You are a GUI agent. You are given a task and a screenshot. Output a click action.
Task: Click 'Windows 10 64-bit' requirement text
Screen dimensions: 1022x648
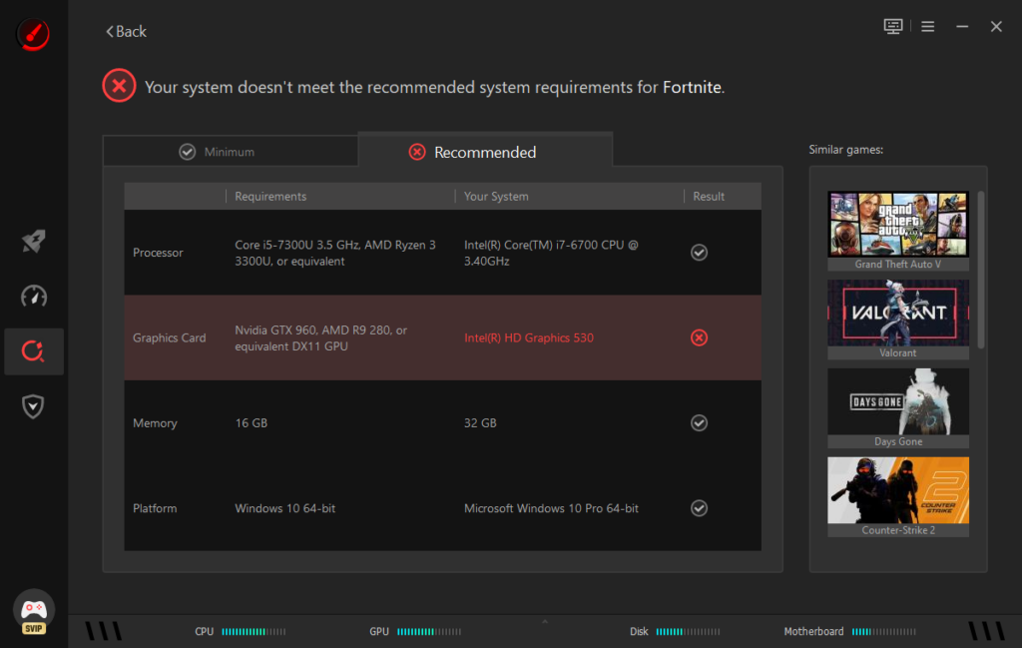point(284,508)
